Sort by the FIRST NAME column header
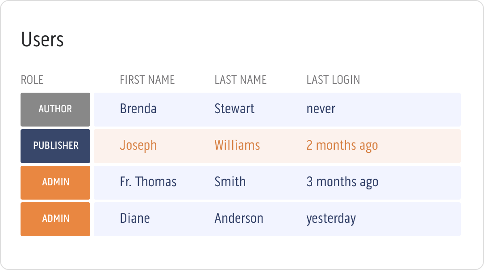484x270 pixels. [x=147, y=80]
